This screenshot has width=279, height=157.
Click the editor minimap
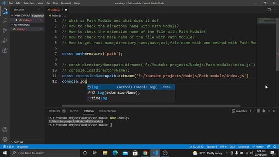[266, 21]
